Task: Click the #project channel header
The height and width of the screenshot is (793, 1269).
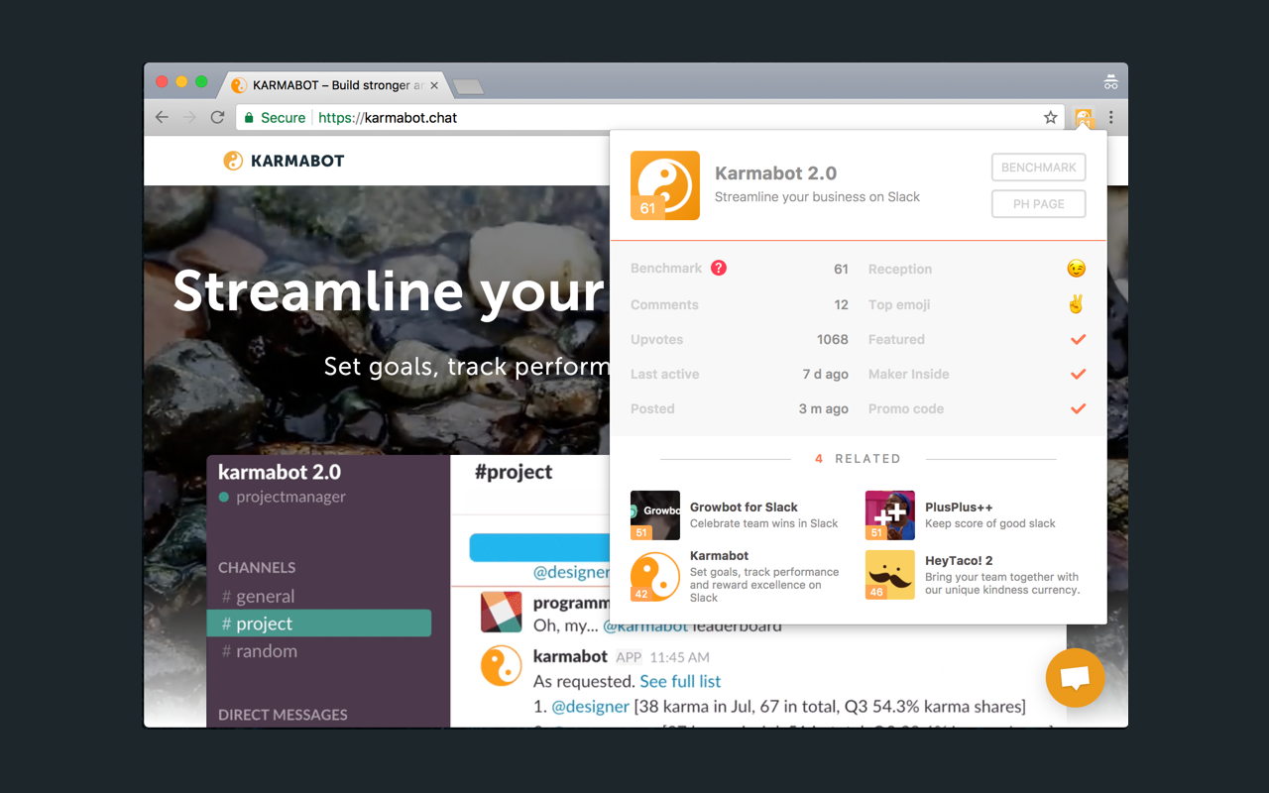Action: click(514, 472)
